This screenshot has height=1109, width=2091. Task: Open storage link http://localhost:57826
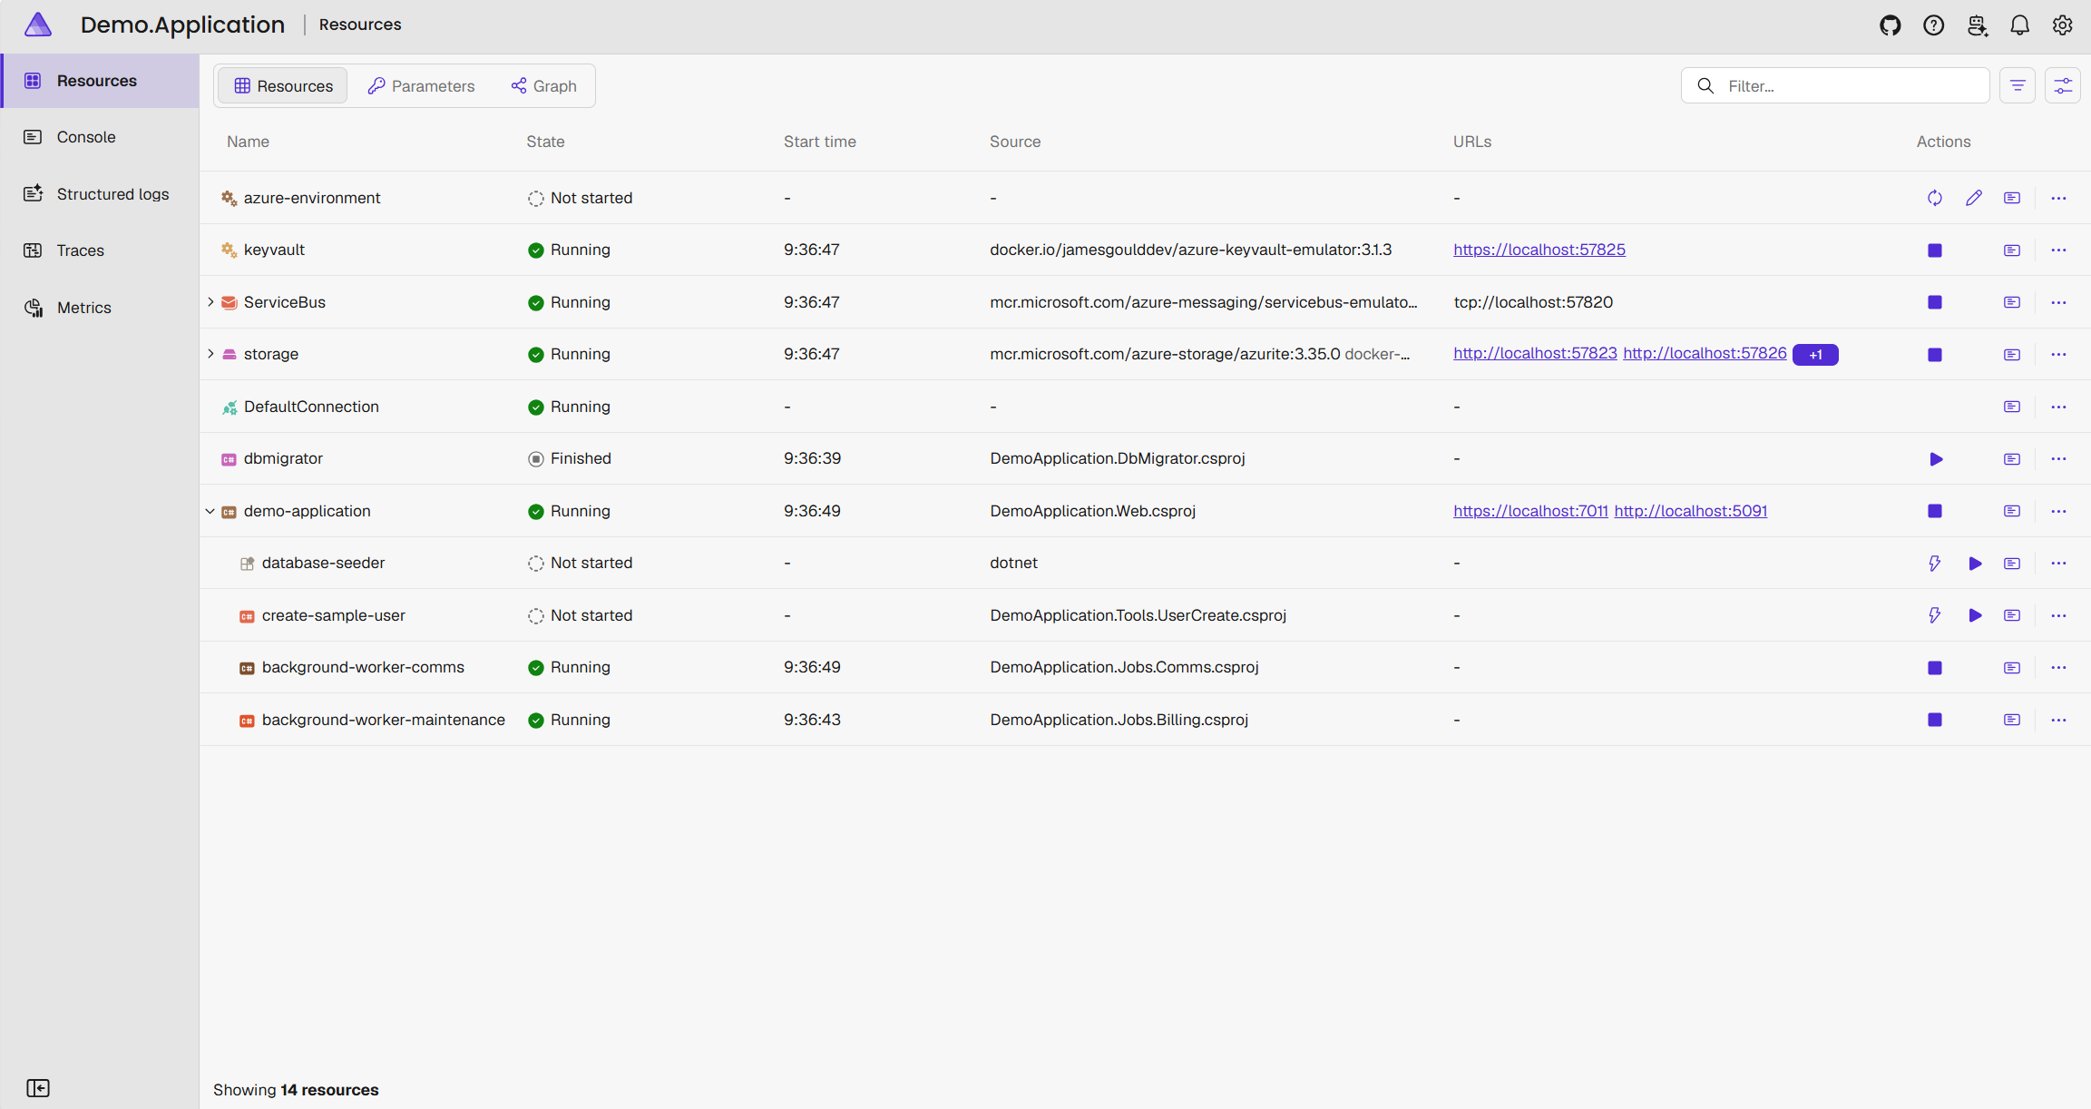click(1705, 353)
